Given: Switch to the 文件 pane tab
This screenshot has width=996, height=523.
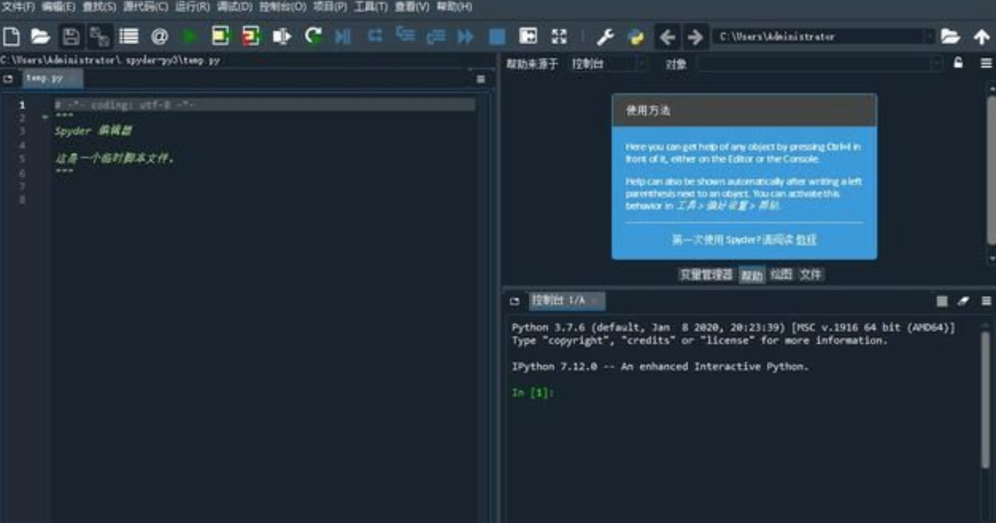Looking at the screenshot, I should pos(811,274).
